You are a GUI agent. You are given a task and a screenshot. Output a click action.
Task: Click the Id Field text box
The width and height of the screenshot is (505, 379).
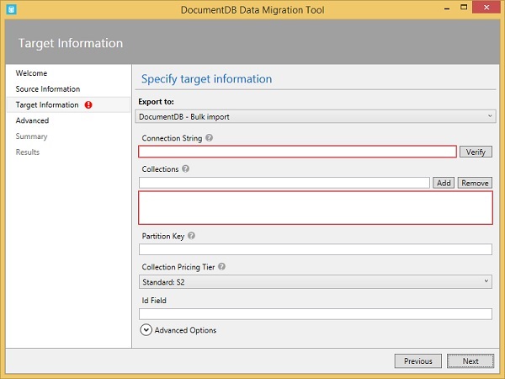click(x=316, y=314)
